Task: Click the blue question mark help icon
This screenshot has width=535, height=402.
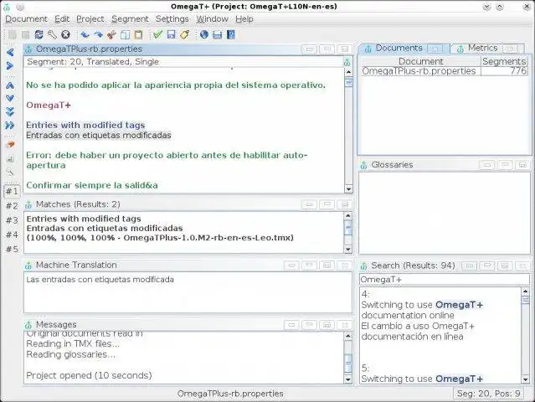Action: point(230,34)
